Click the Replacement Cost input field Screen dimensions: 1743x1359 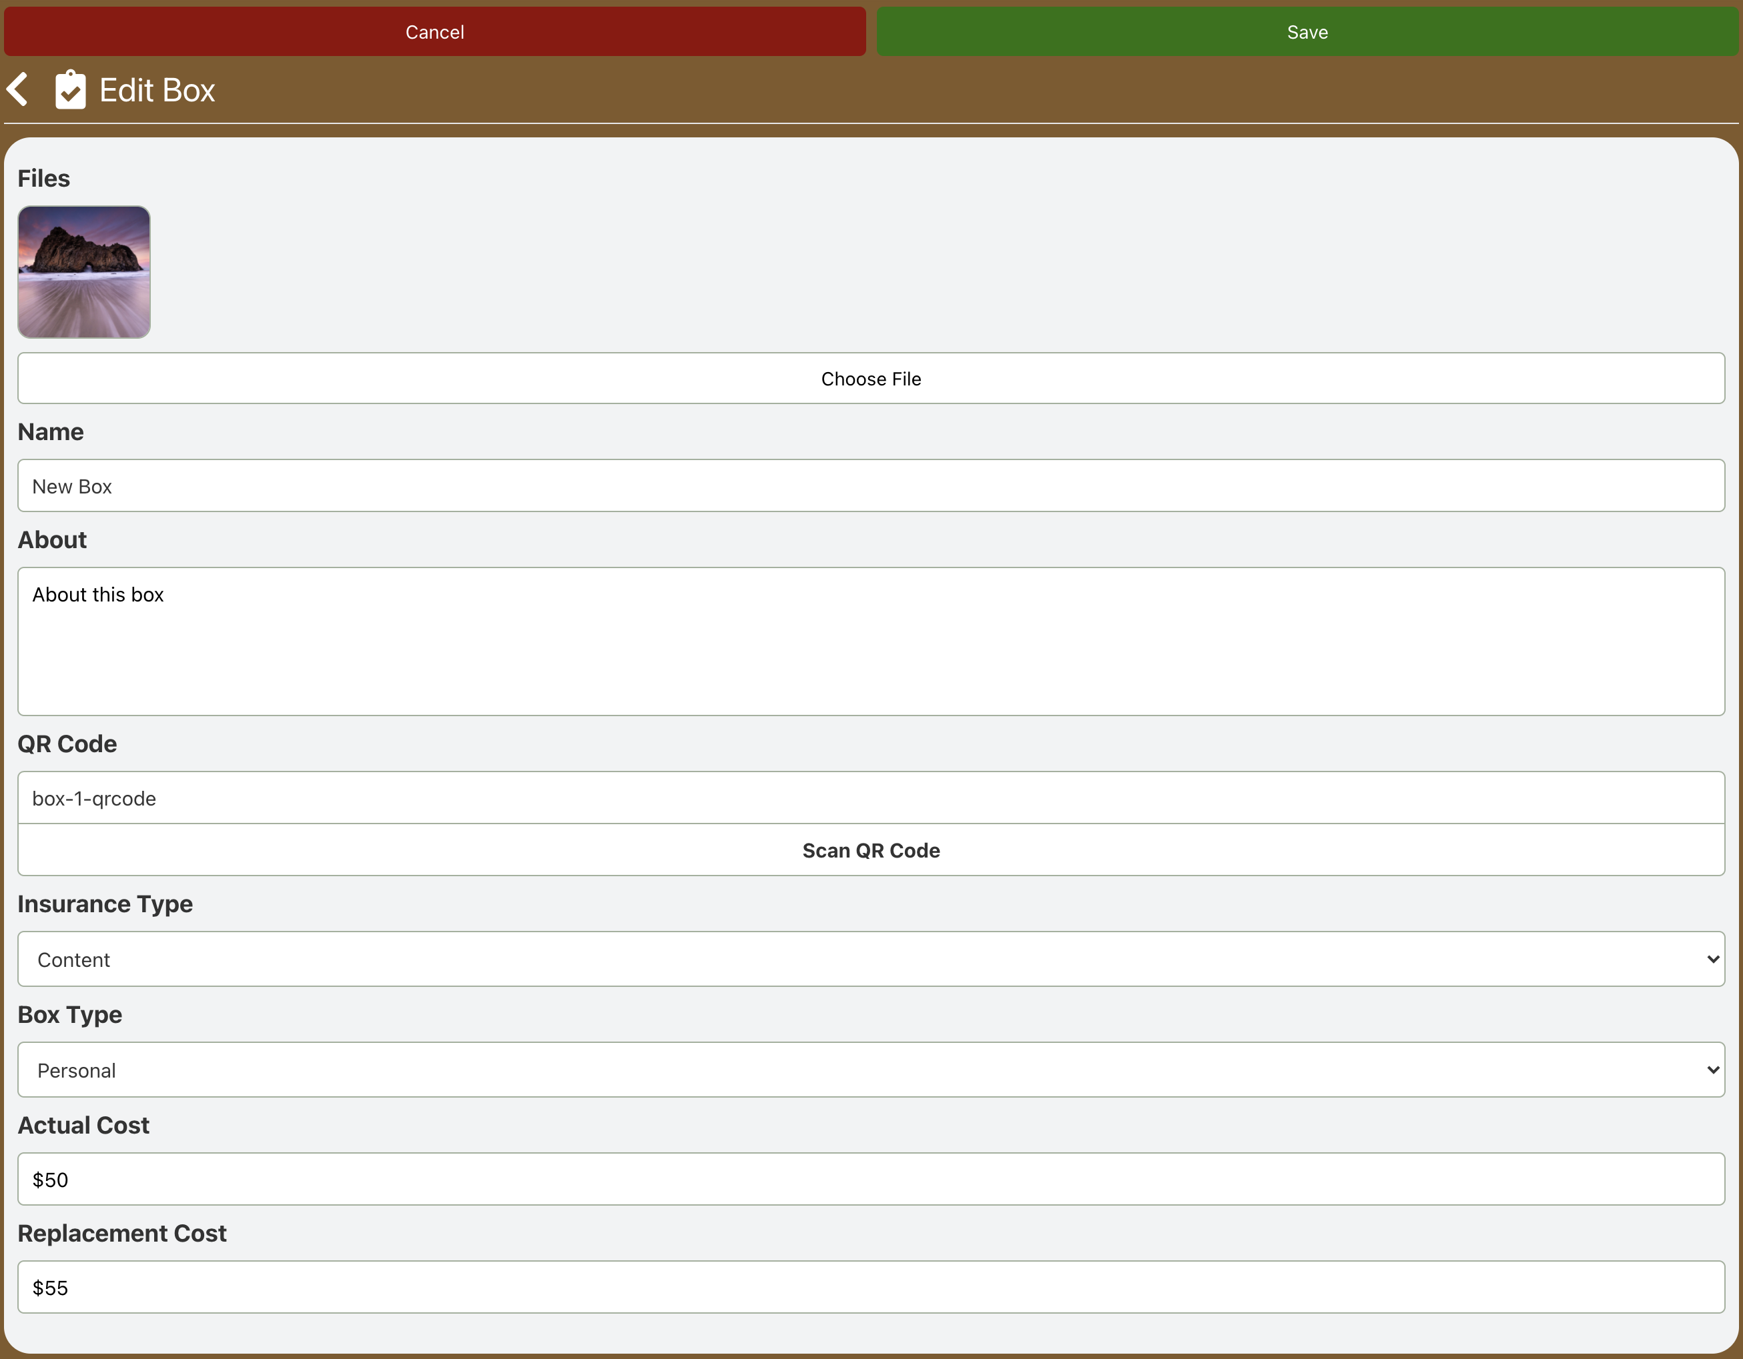pyautogui.click(x=871, y=1287)
